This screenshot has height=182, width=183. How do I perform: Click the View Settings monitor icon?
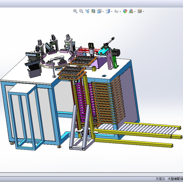click(x=139, y=11)
